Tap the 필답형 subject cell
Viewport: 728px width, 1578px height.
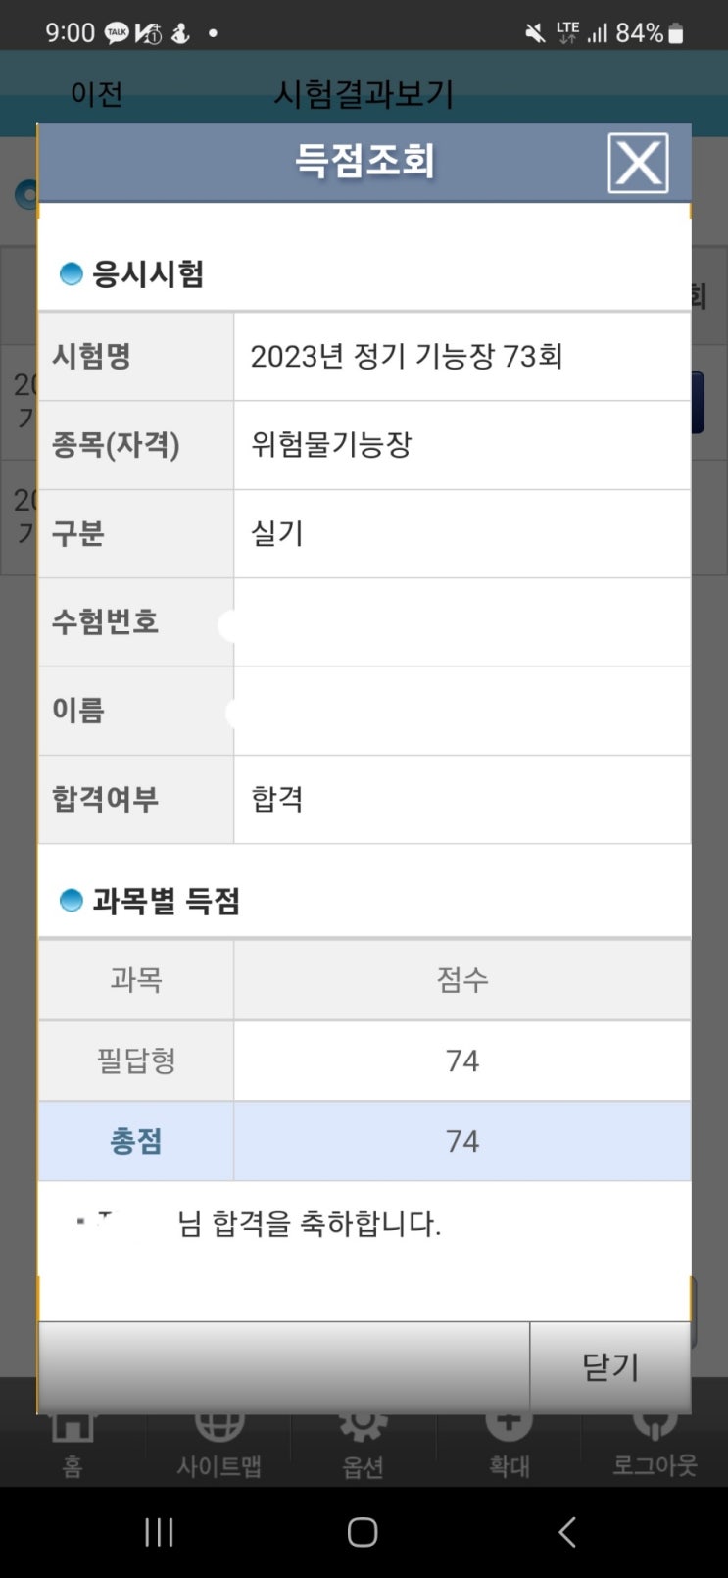point(136,1060)
